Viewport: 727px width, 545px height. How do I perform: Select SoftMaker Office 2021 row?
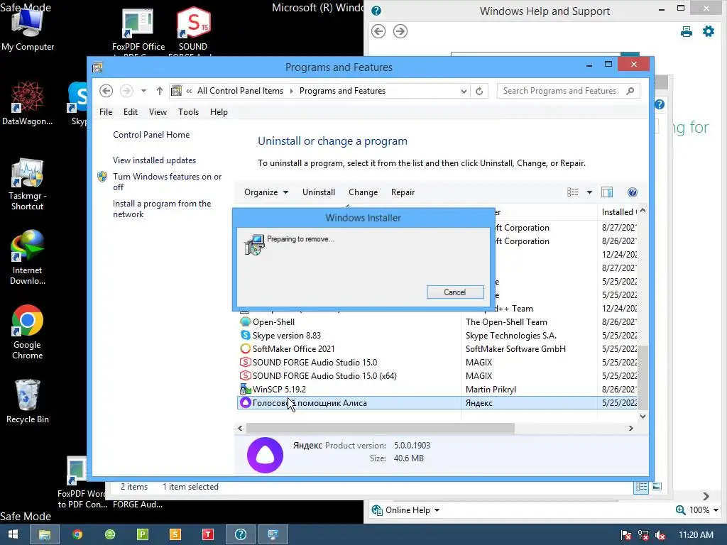click(437, 349)
